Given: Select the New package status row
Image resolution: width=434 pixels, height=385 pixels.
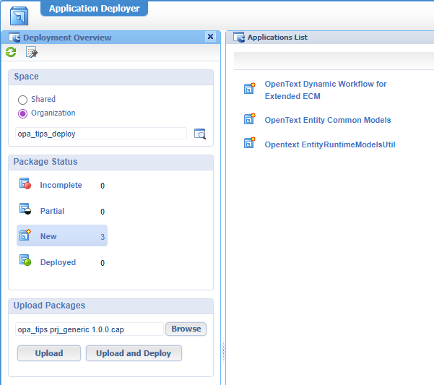Looking at the screenshot, I should point(62,236).
